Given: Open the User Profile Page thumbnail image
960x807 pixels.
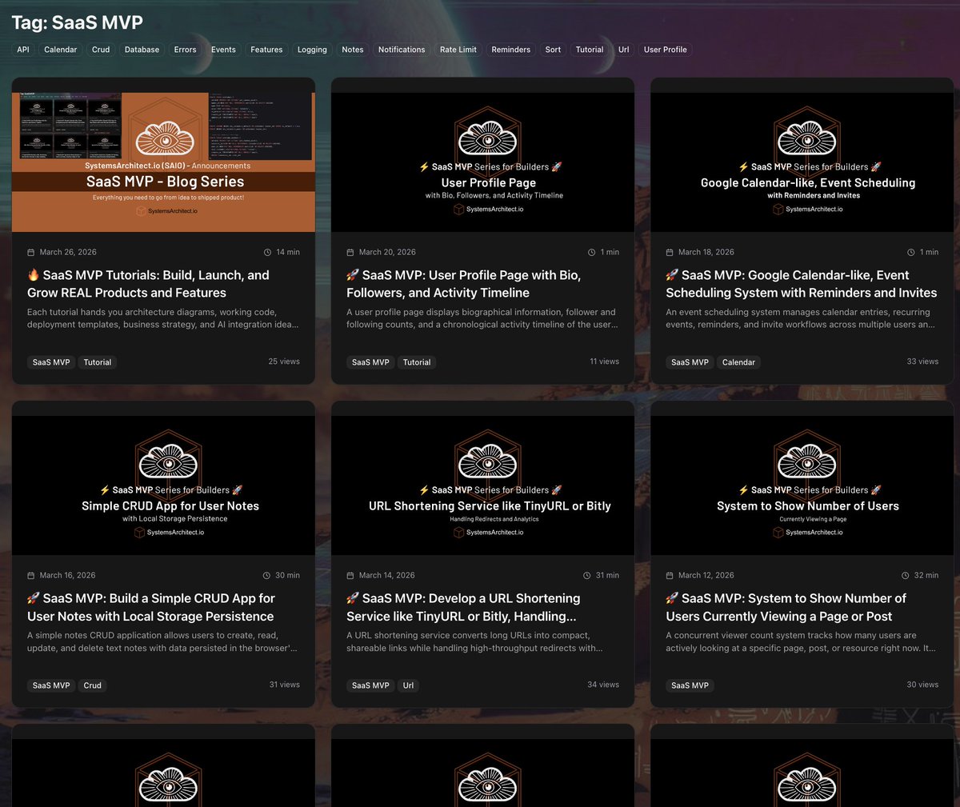Looking at the screenshot, I should pos(482,162).
